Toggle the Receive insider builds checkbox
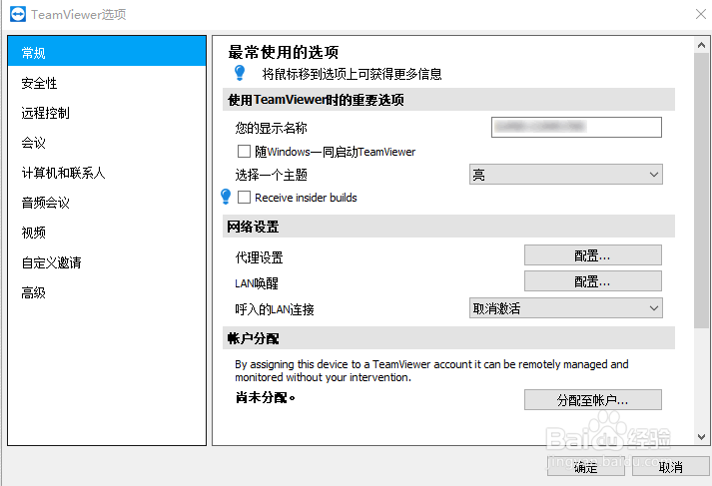Screen dimensions: 712x486 click(x=244, y=197)
